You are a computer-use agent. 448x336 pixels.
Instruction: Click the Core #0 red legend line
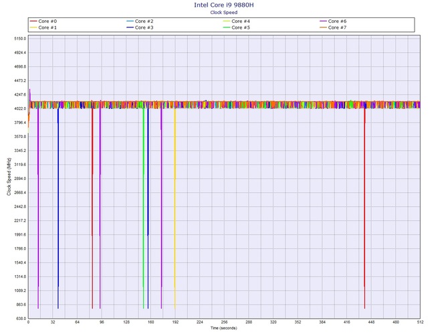coord(33,21)
